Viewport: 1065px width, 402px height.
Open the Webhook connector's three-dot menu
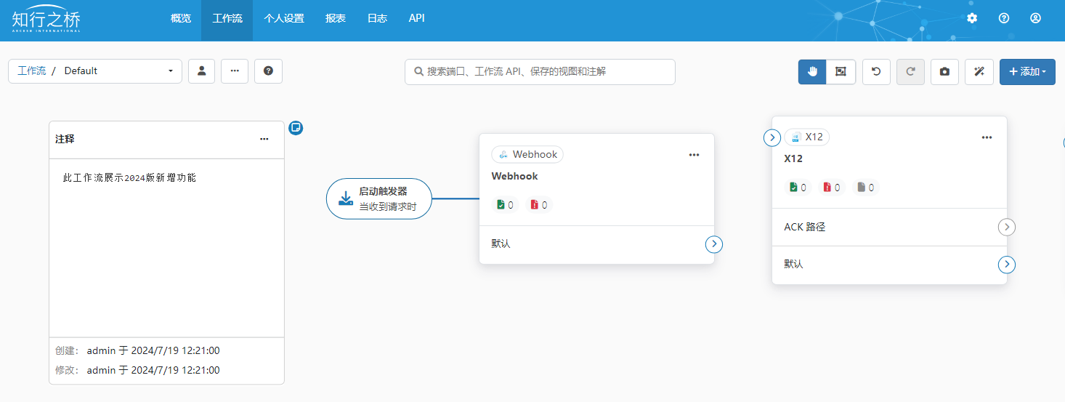[694, 155]
